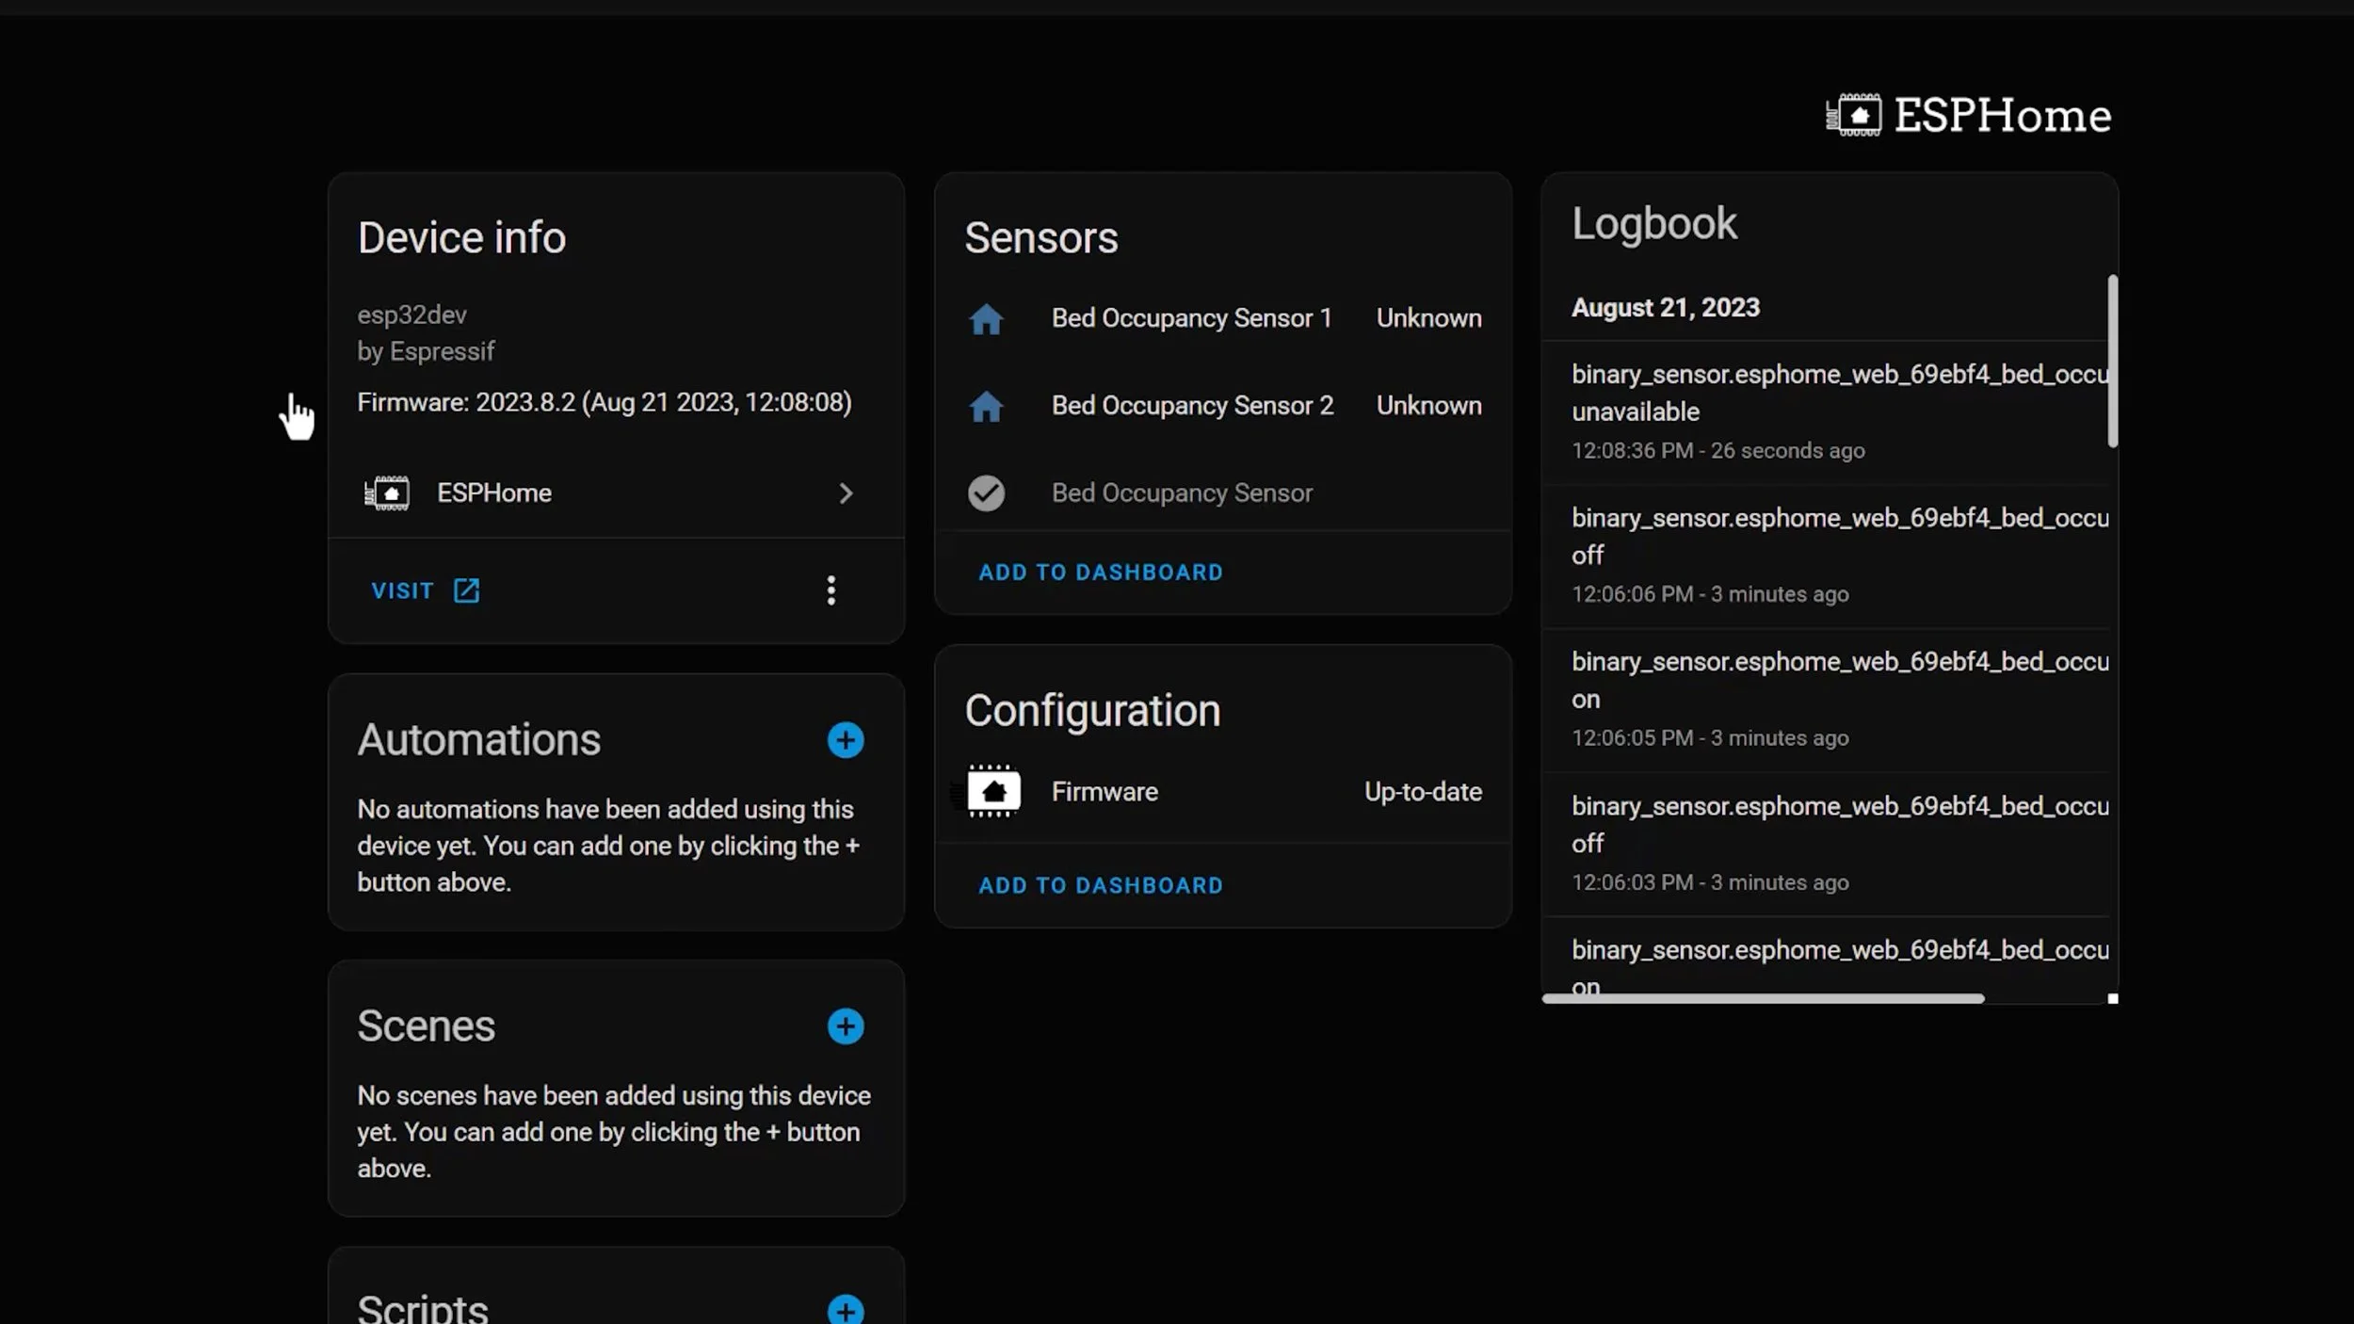This screenshot has height=1324, width=2354.
Task: Click Add to Dashboard under Configuration
Action: (x=1101, y=886)
